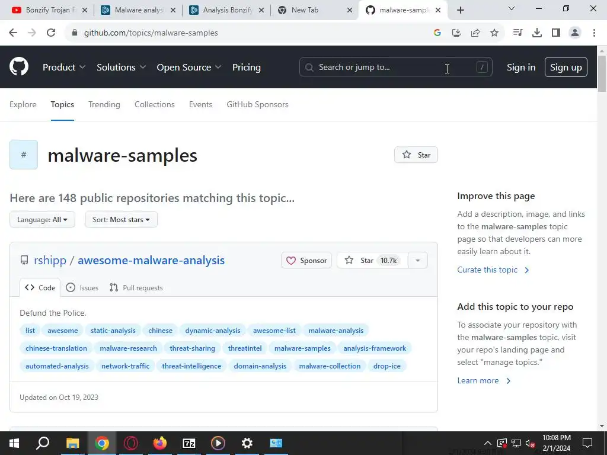Star the malware-samples topic
Image resolution: width=607 pixels, height=455 pixels.
[416, 155]
